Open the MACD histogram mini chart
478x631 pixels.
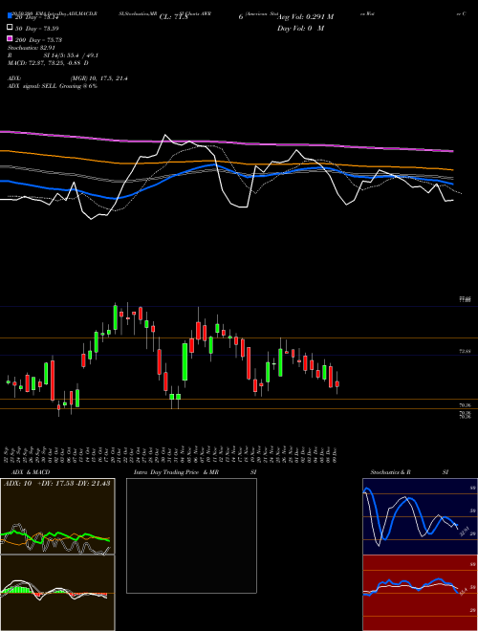point(57,593)
